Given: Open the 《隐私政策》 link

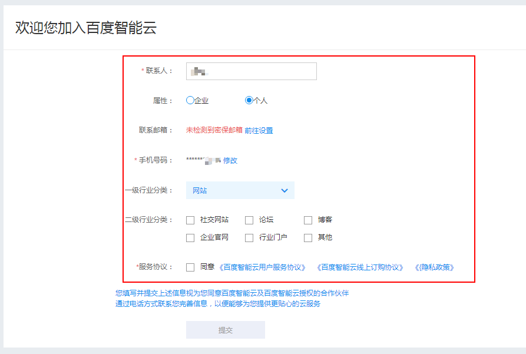Looking at the screenshot, I should 435,267.
